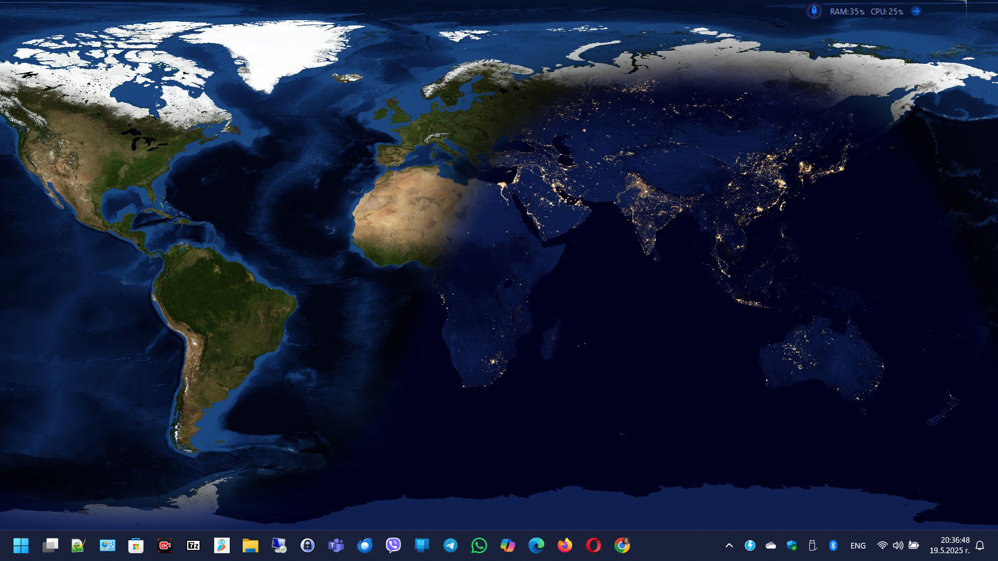Click the CPU:25% readout
998x561 pixels.
click(887, 11)
